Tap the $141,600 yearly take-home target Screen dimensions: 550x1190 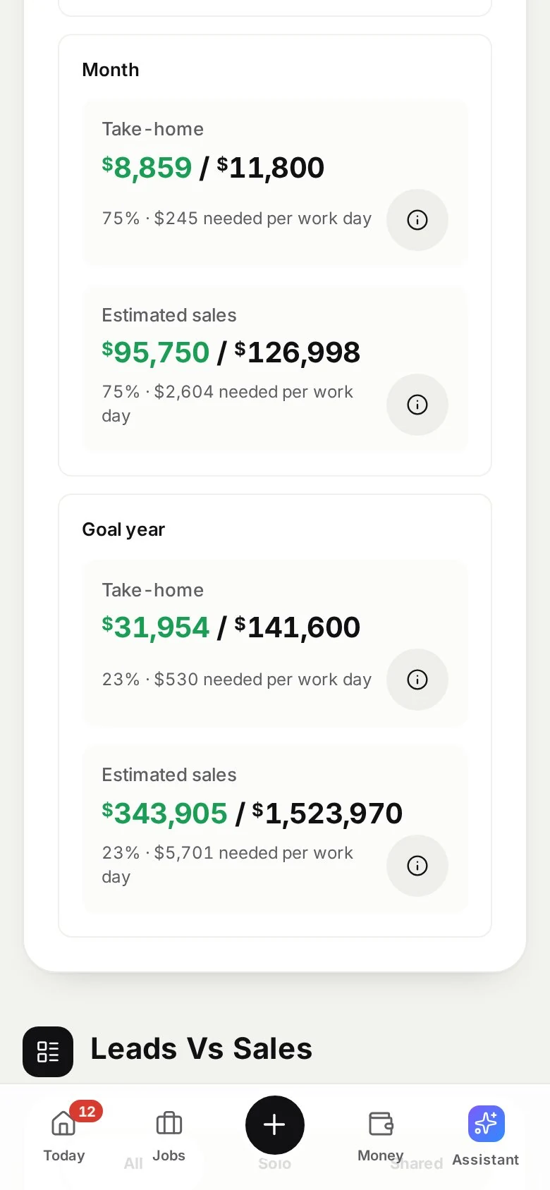pyautogui.click(x=298, y=627)
